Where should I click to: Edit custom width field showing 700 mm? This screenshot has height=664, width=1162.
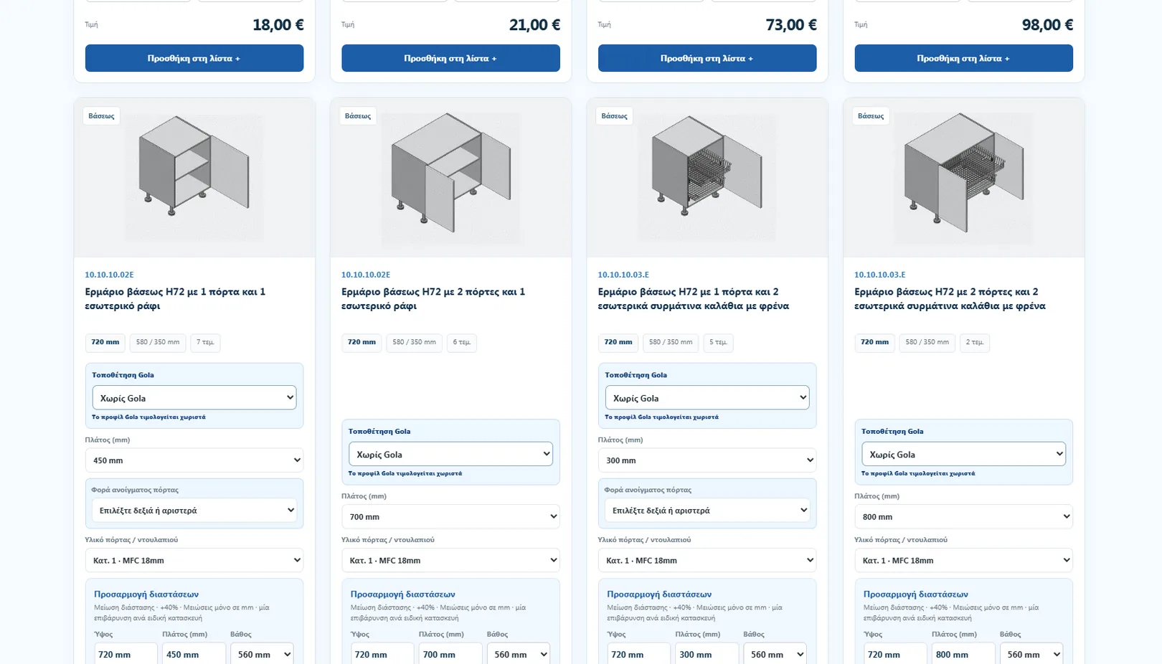(x=450, y=654)
